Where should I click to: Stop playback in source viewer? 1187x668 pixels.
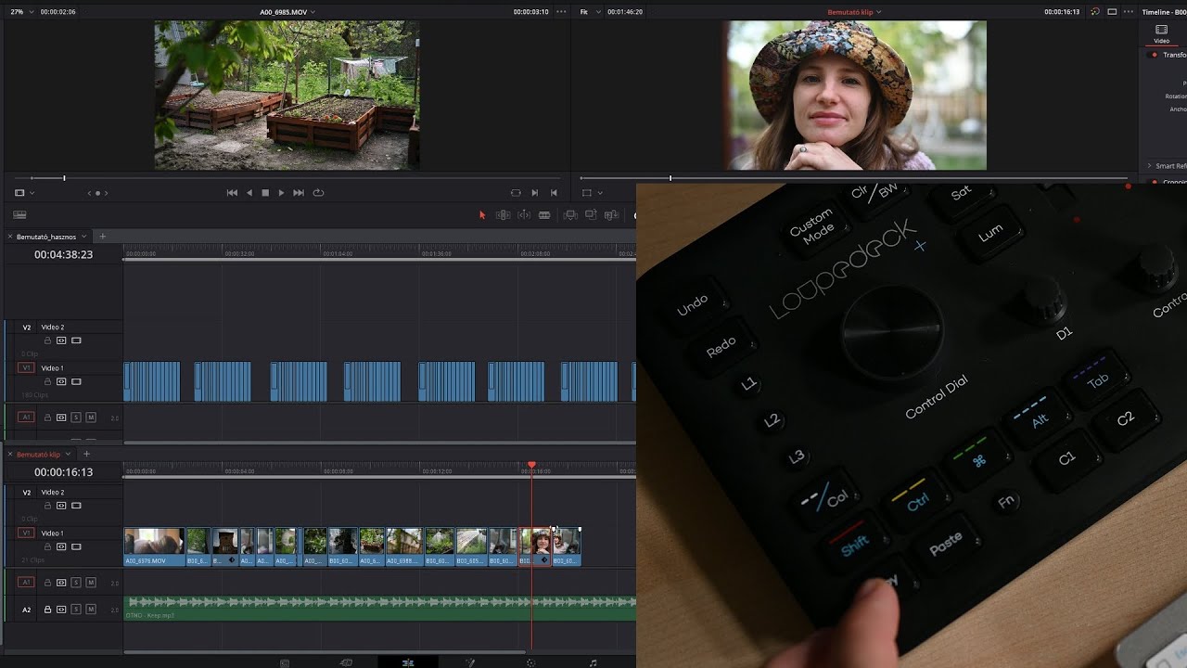coord(265,193)
